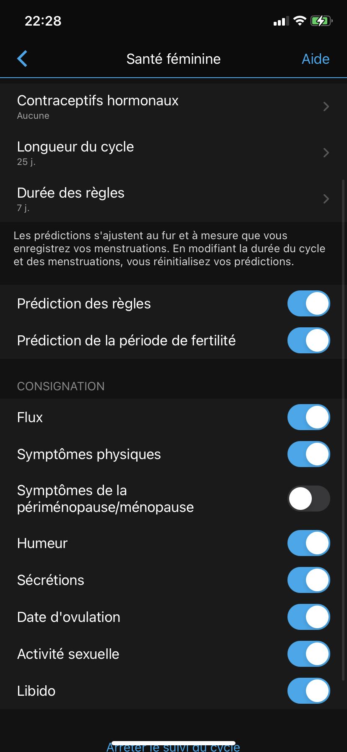The image size is (347, 752).
Task: Tap the Wi-Fi status icon
Action: pos(300,21)
